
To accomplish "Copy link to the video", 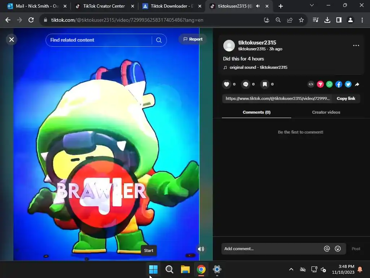I will click(x=346, y=98).
